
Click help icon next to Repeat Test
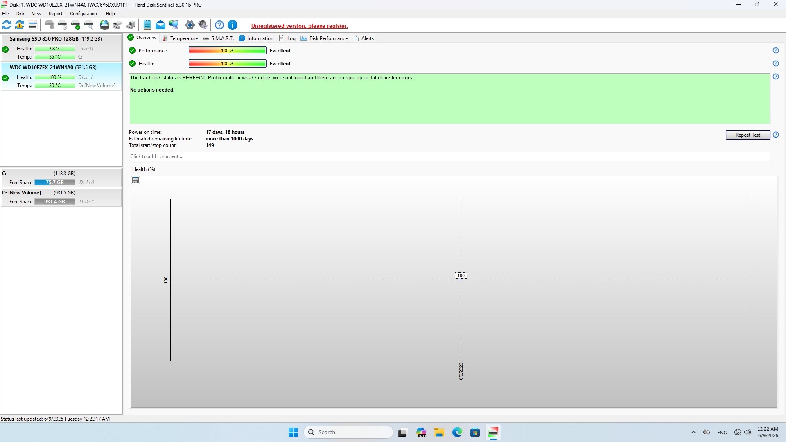coord(776,135)
